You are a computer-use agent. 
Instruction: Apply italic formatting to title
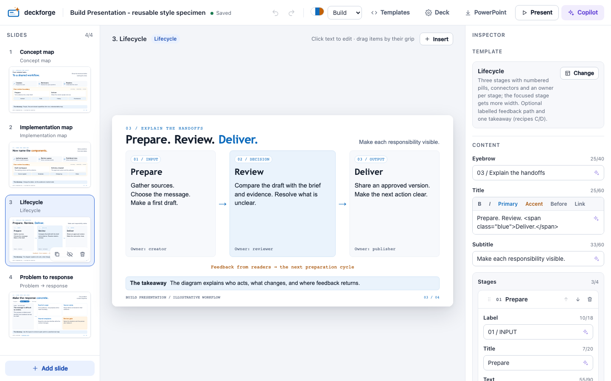490,204
